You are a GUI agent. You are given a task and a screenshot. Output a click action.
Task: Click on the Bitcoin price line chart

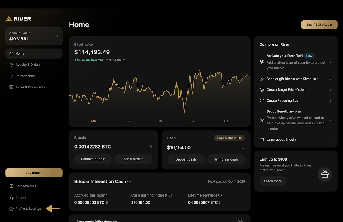click(160, 91)
